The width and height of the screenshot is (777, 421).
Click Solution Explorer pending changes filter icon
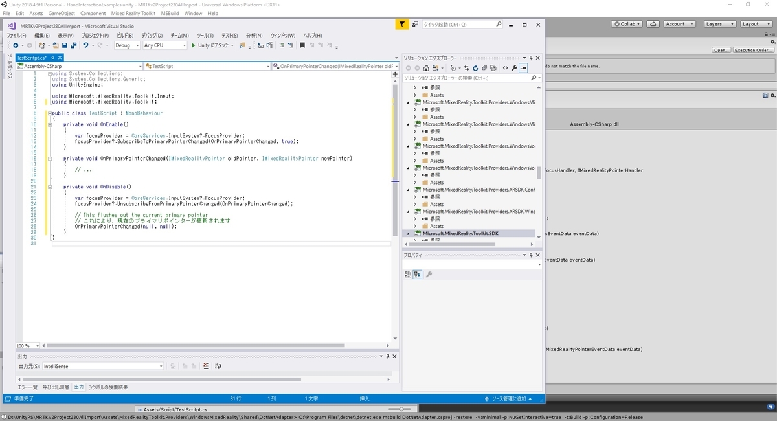pos(453,68)
